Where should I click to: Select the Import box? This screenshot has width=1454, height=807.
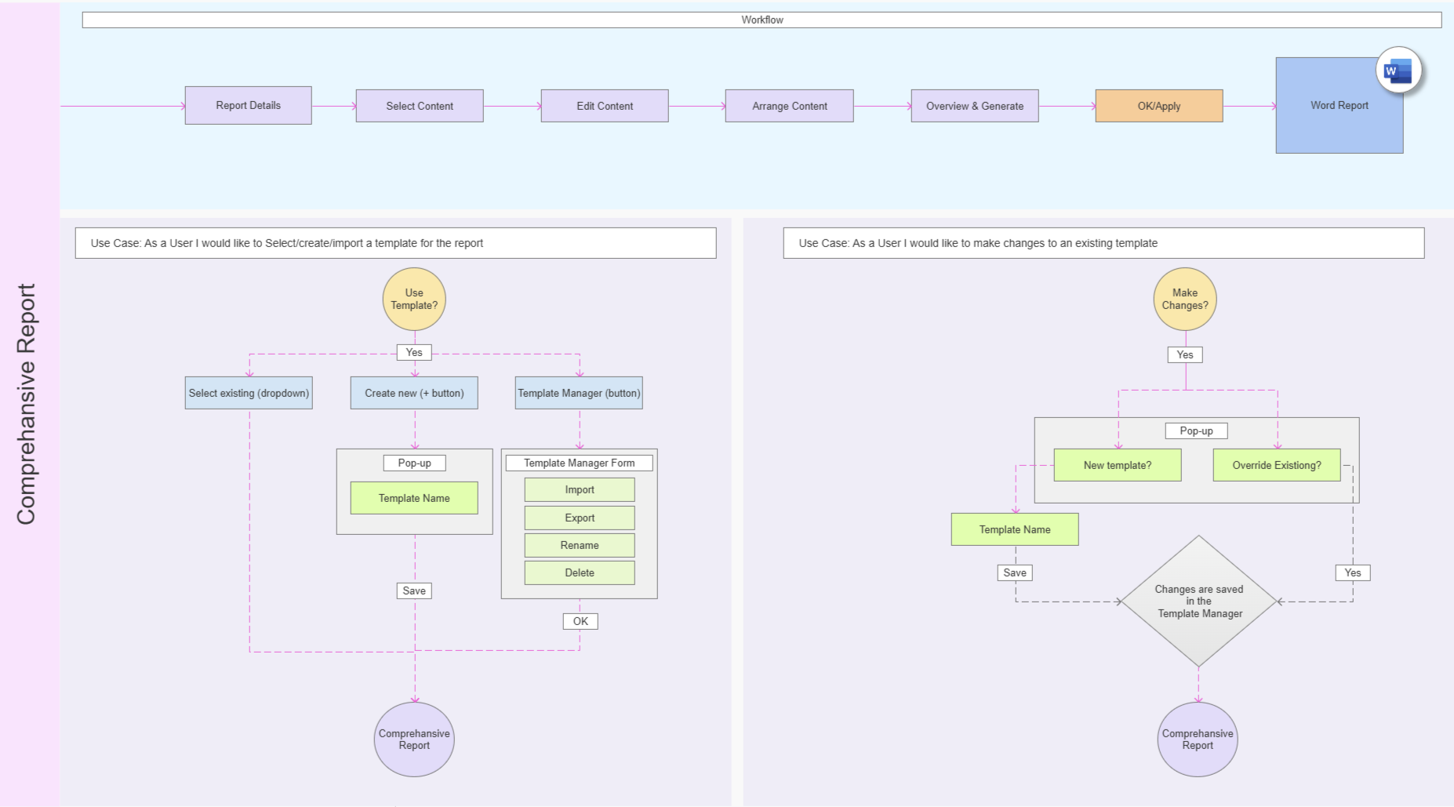coord(580,489)
